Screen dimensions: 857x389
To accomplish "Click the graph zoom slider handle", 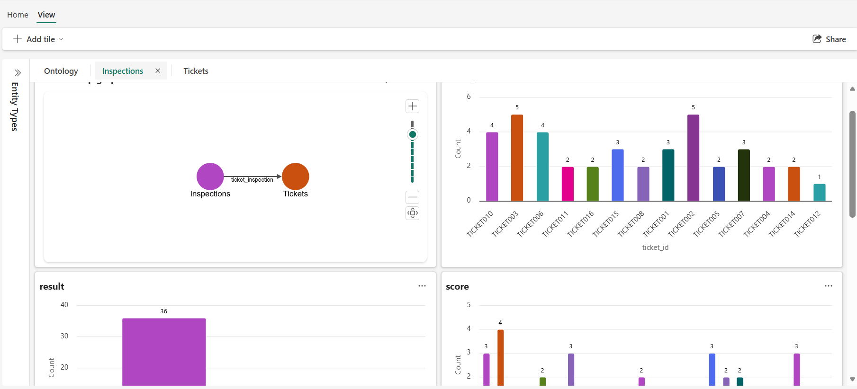I will click(x=413, y=134).
